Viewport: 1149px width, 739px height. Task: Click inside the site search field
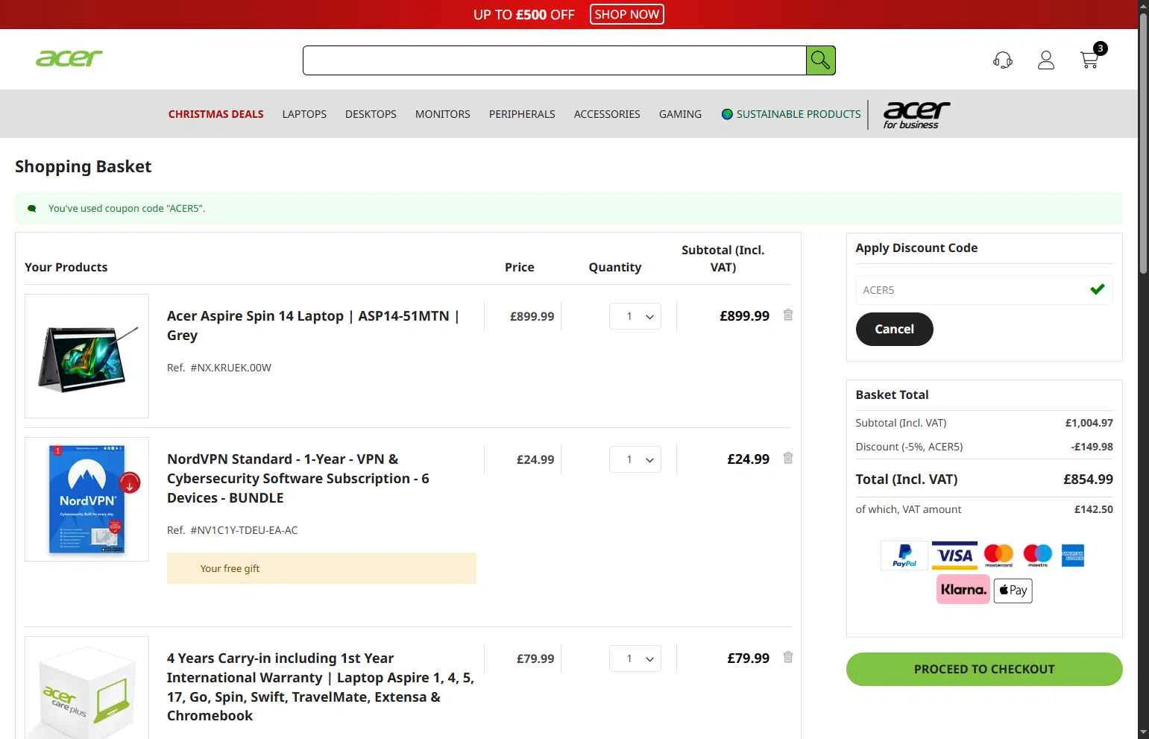point(554,60)
